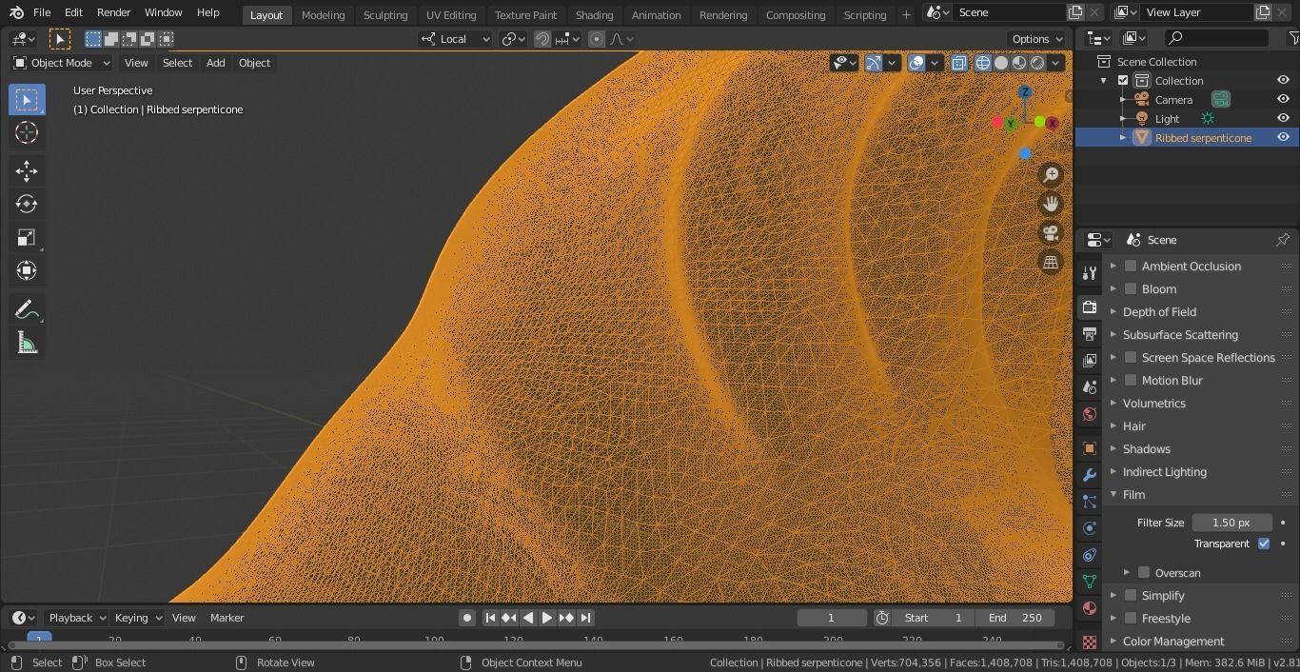Expand Shadows panel
1300x672 pixels.
1113,448
